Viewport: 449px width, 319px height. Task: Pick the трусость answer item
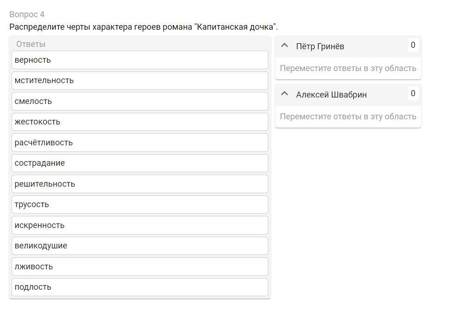coord(139,204)
